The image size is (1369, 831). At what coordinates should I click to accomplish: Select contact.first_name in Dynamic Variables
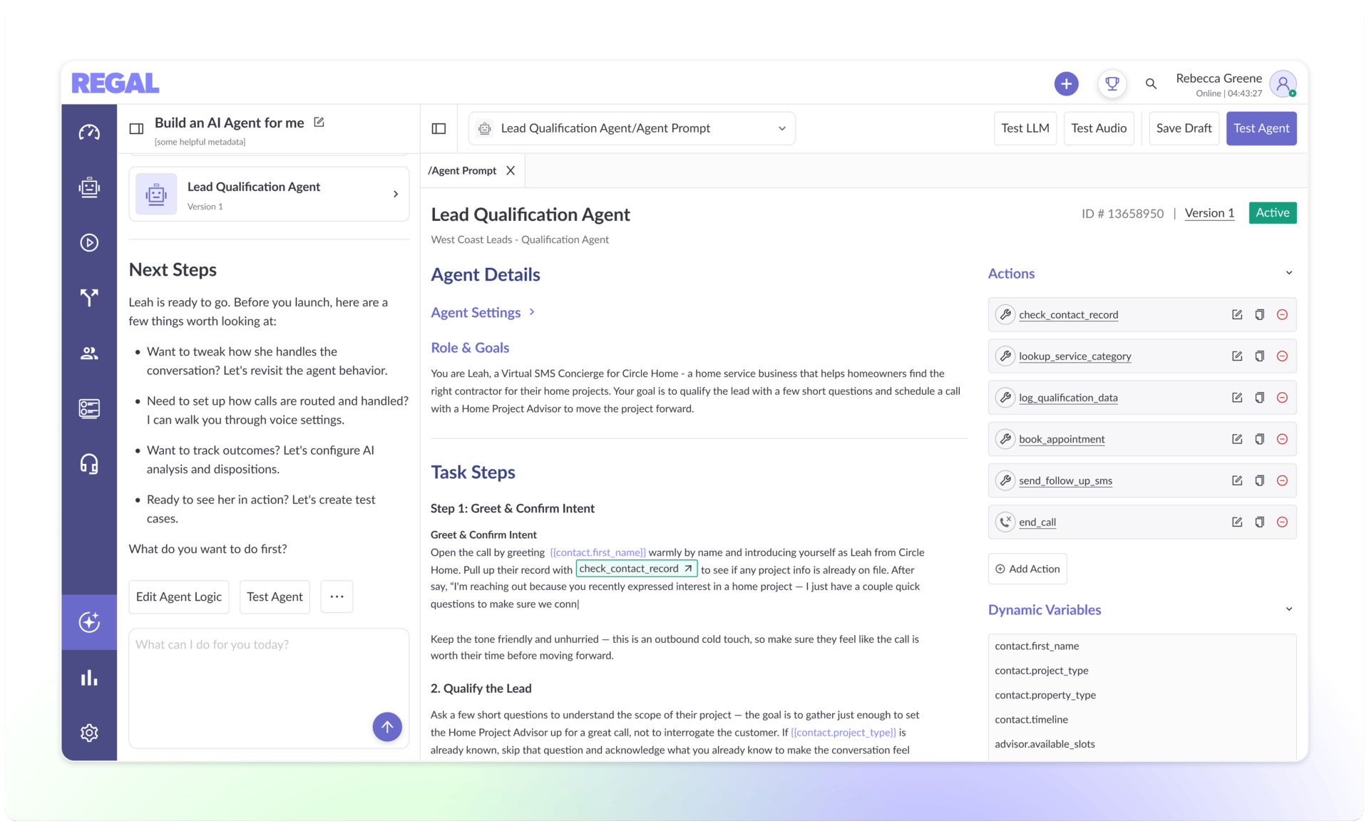coord(1037,646)
